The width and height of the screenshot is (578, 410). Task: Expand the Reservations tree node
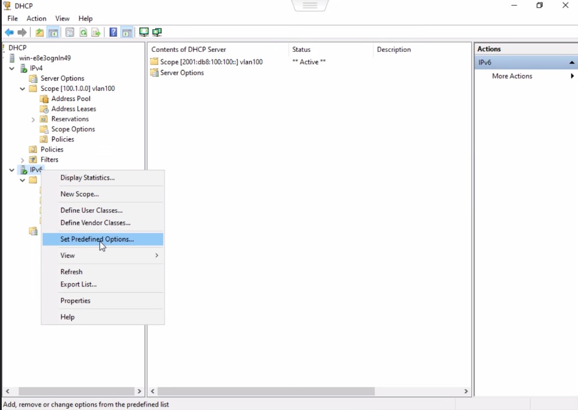(x=33, y=119)
